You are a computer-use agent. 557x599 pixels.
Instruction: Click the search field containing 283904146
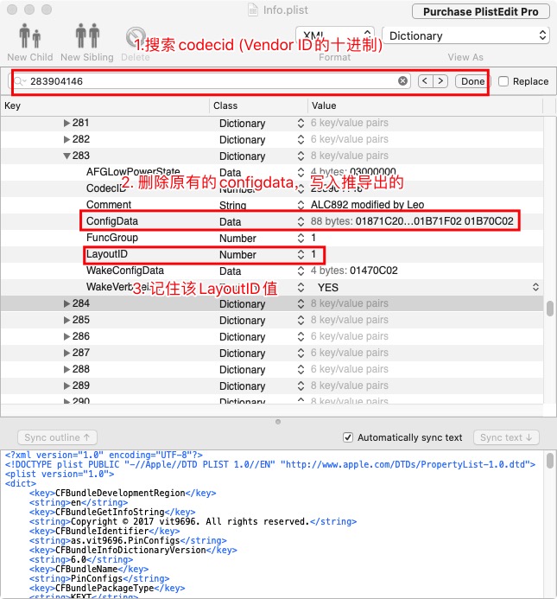tap(212, 81)
